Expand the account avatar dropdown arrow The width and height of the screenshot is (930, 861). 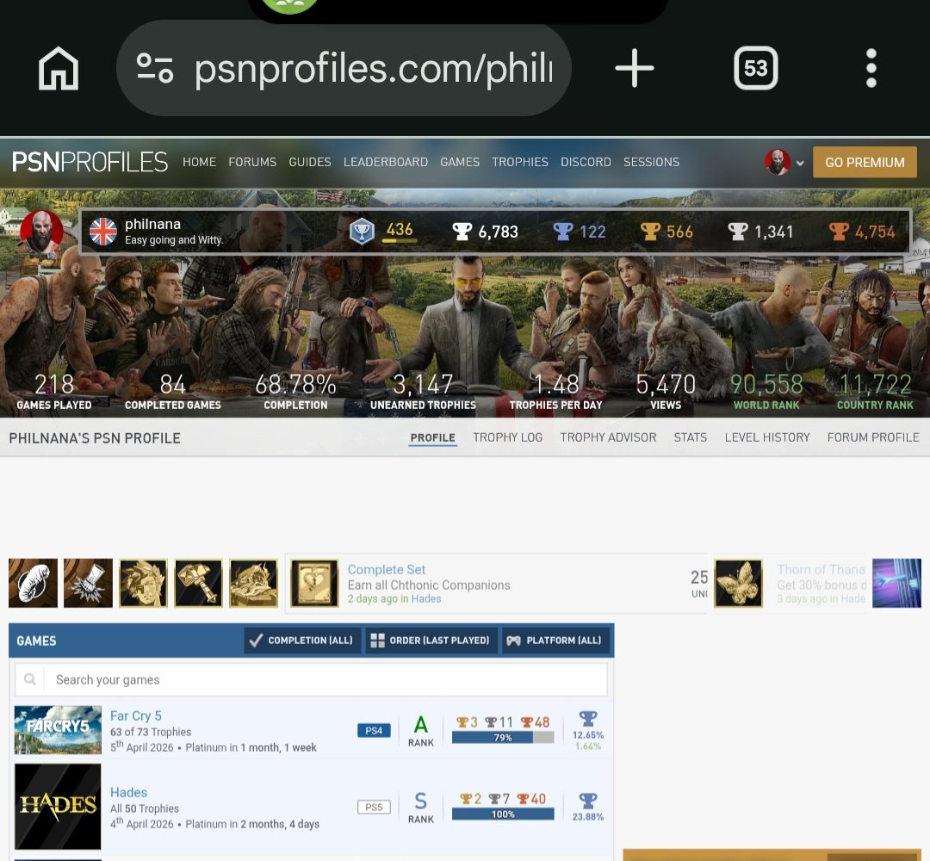pyautogui.click(x=800, y=163)
